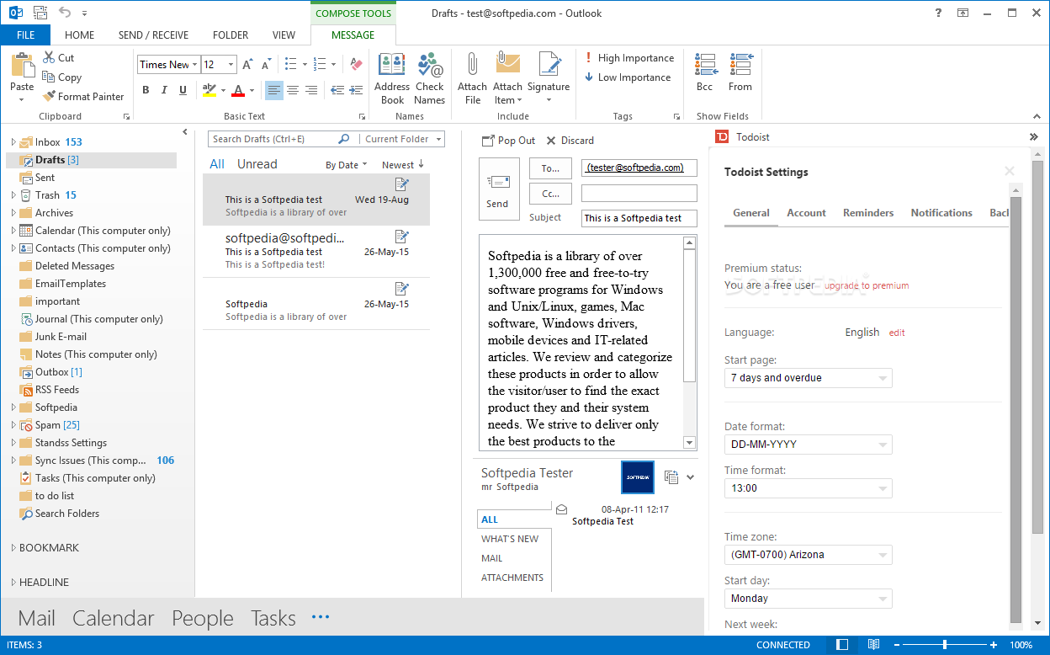Open the Start day dropdown
Screen dimensions: 1050x655
(808, 599)
